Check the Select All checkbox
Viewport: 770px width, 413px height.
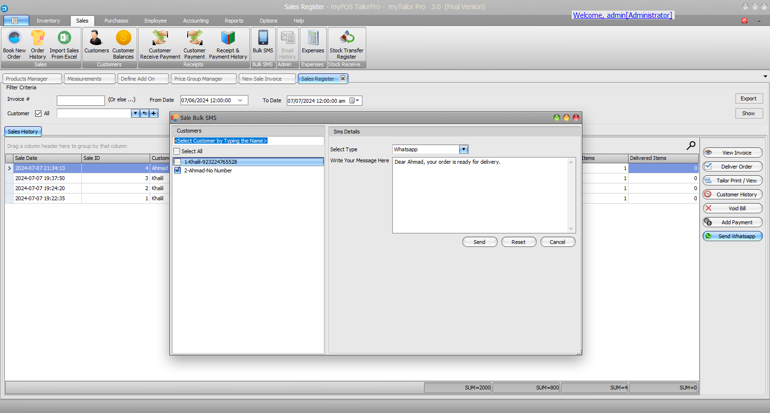(x=177, y=151)
